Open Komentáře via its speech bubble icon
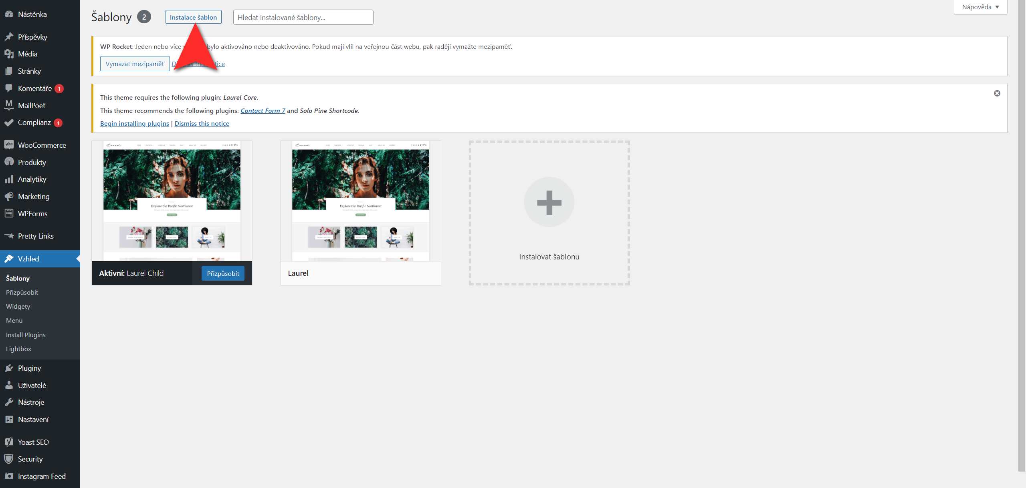The height and width of the screenshot is (488, 1026). click(x=9, y=88)
